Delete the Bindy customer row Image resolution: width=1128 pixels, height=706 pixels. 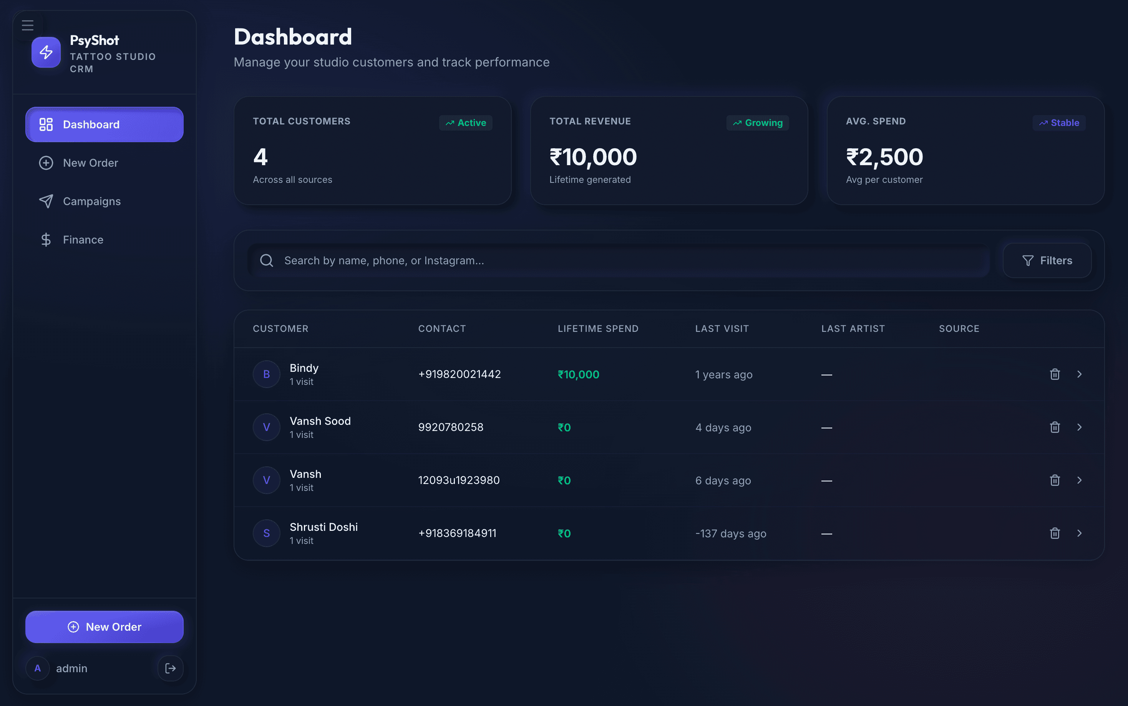(x=1055, y=374)
